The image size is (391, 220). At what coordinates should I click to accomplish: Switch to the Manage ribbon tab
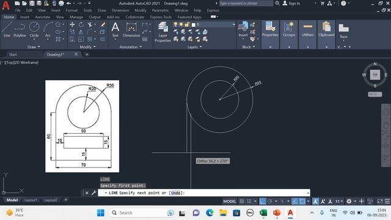(x=76, y=17)
